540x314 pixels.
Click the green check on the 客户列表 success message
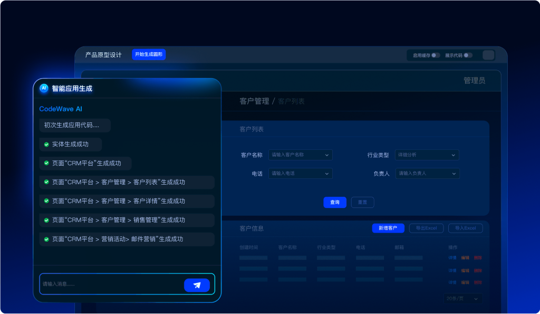[46, 182]
